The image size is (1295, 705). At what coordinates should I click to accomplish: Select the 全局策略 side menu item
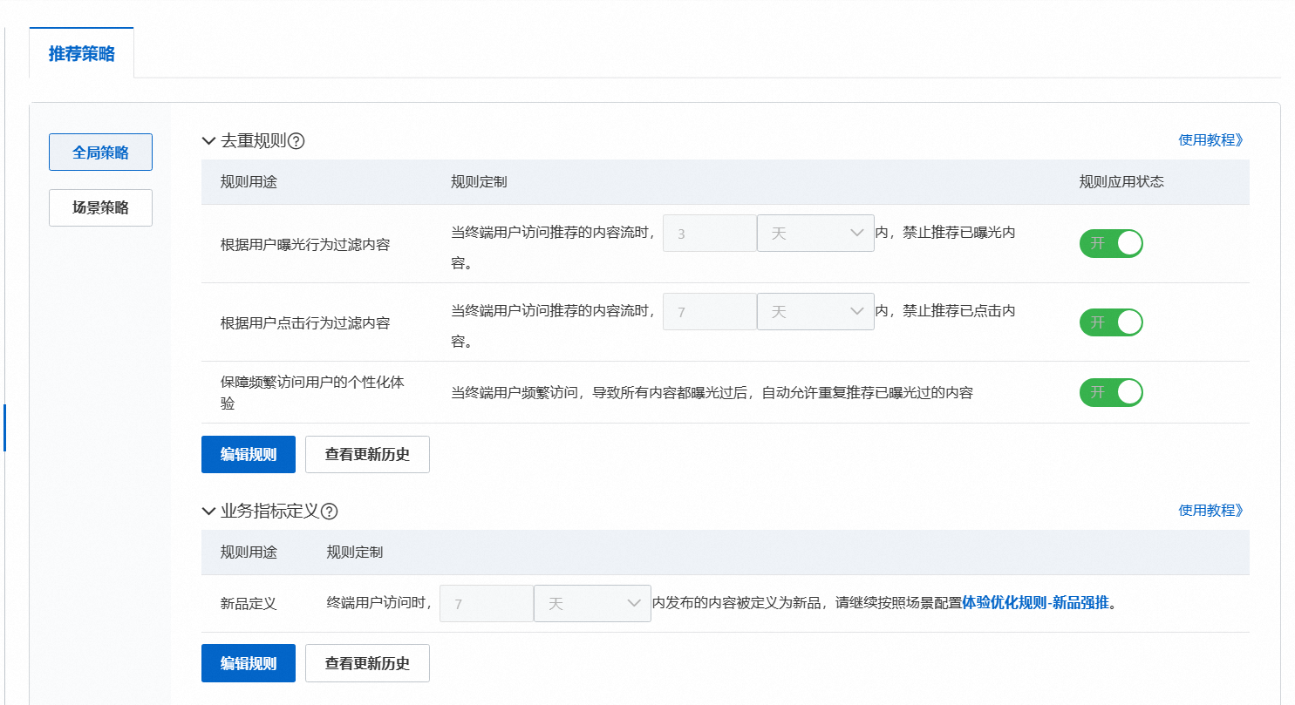pyautogui.click(x=100, y=153)
